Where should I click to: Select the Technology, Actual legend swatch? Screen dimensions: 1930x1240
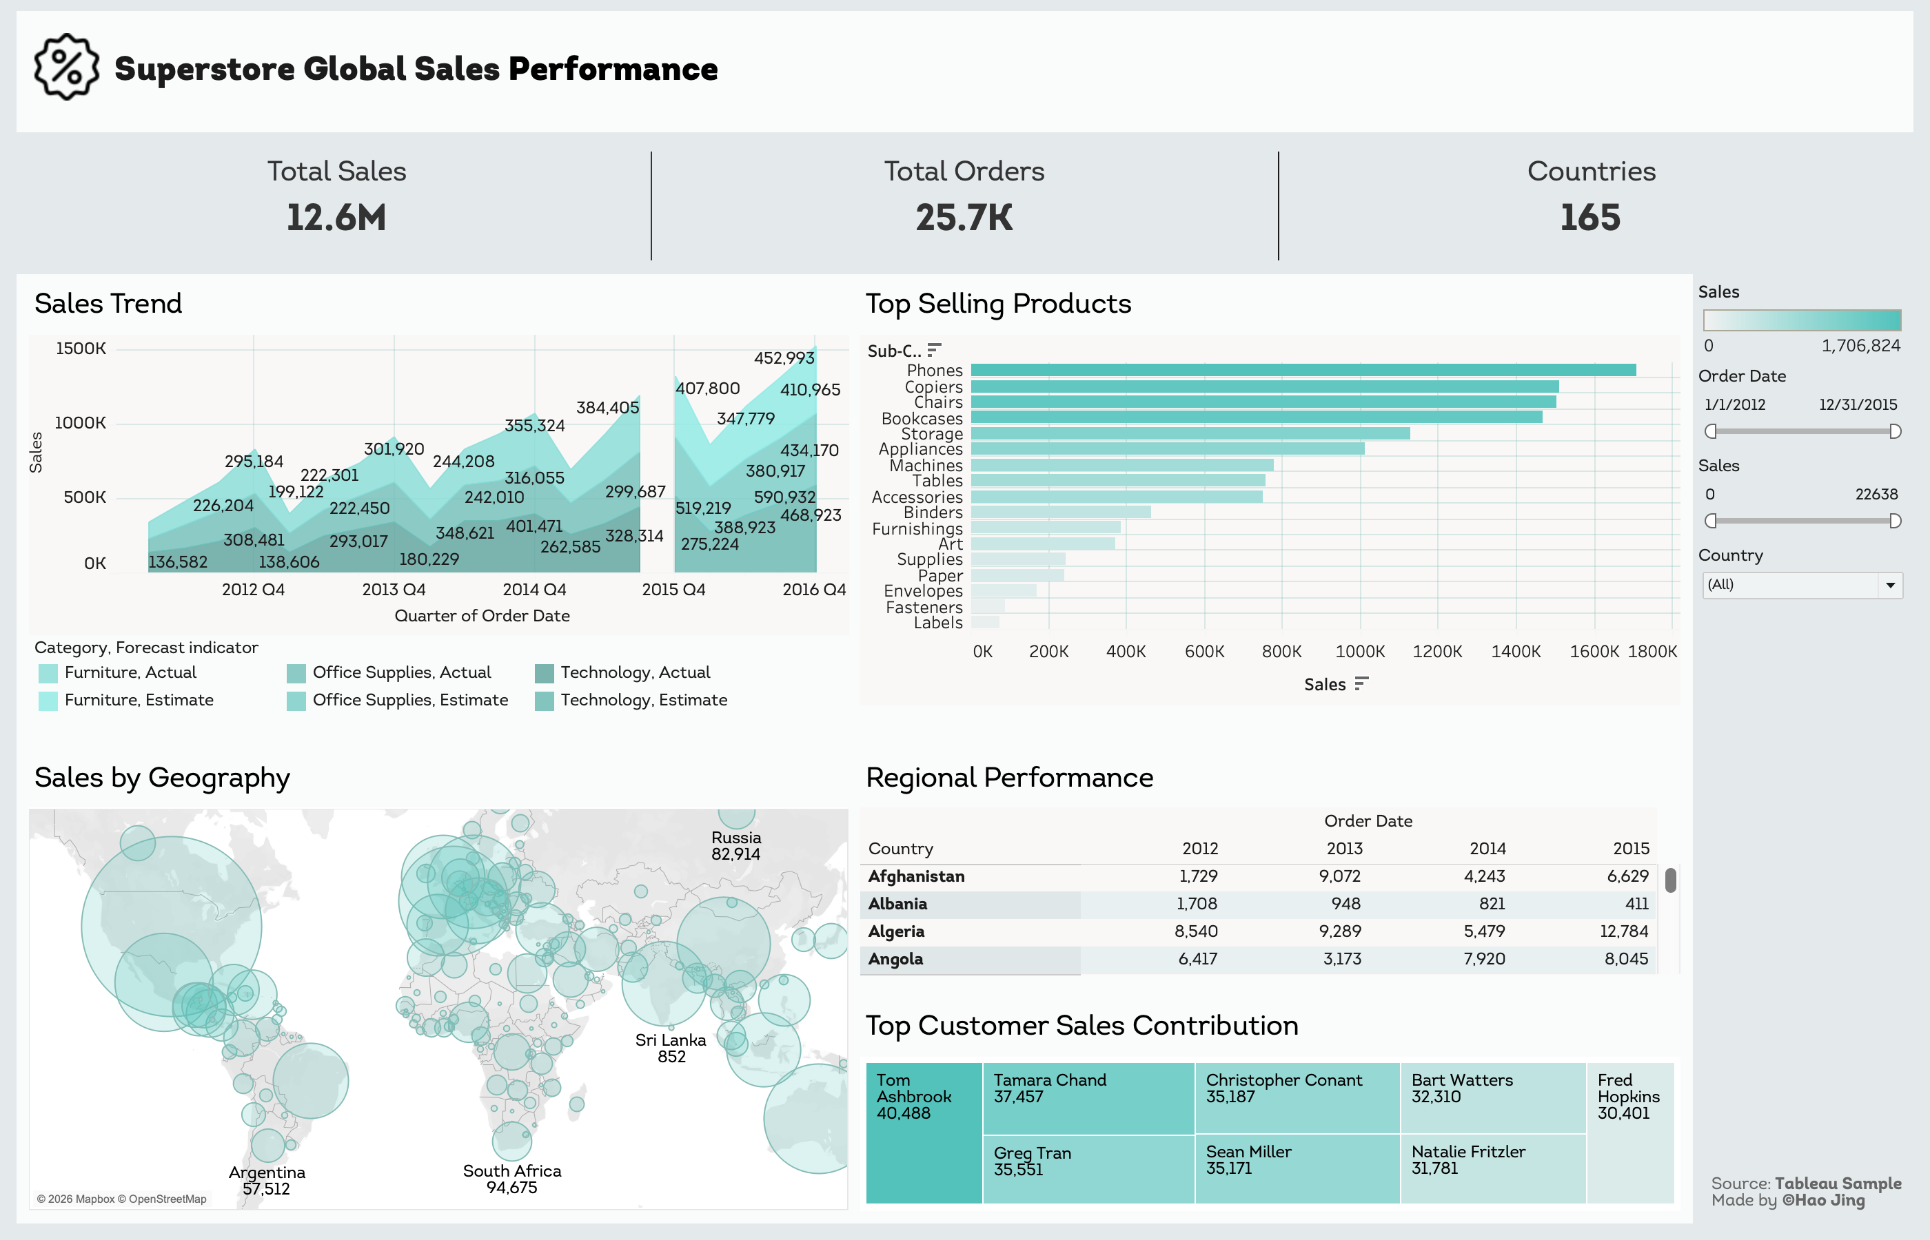545,673
